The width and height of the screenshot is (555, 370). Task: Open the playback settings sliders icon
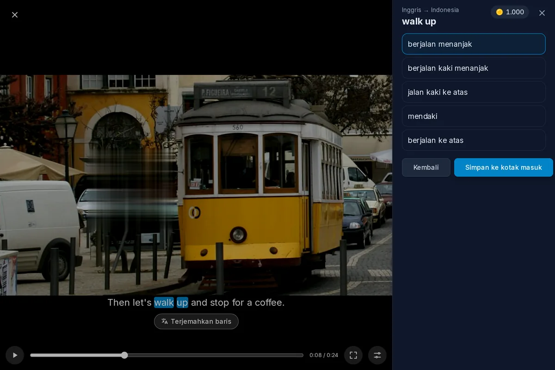pyautogui.click(x=377, y=355)
